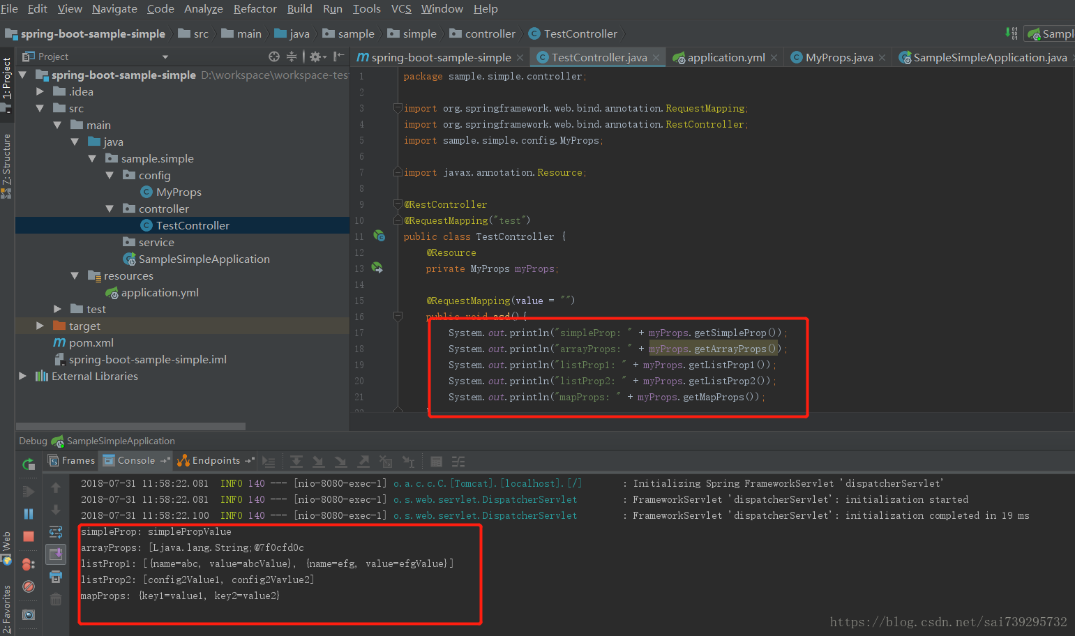Switch to SampleSimpleApplication.java editor tab

985,57
